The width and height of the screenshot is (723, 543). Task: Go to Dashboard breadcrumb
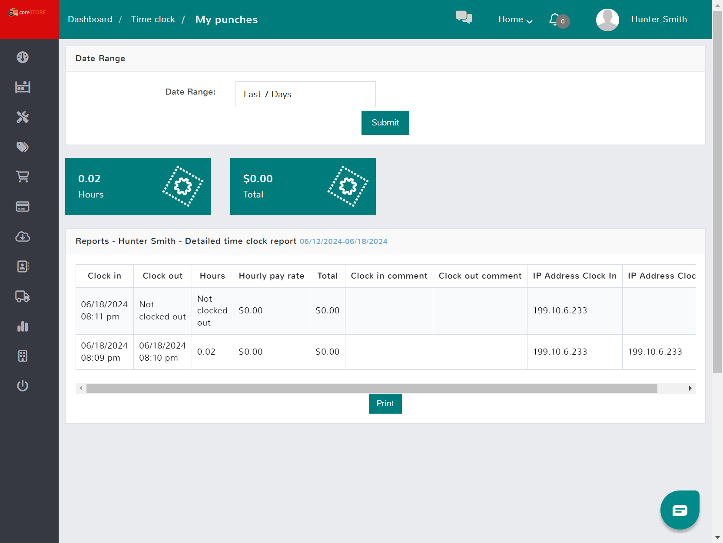point(90,20)
